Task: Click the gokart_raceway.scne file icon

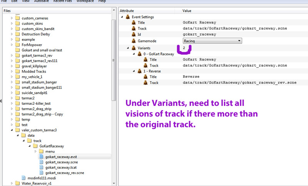Action: (x=41, y=162)
